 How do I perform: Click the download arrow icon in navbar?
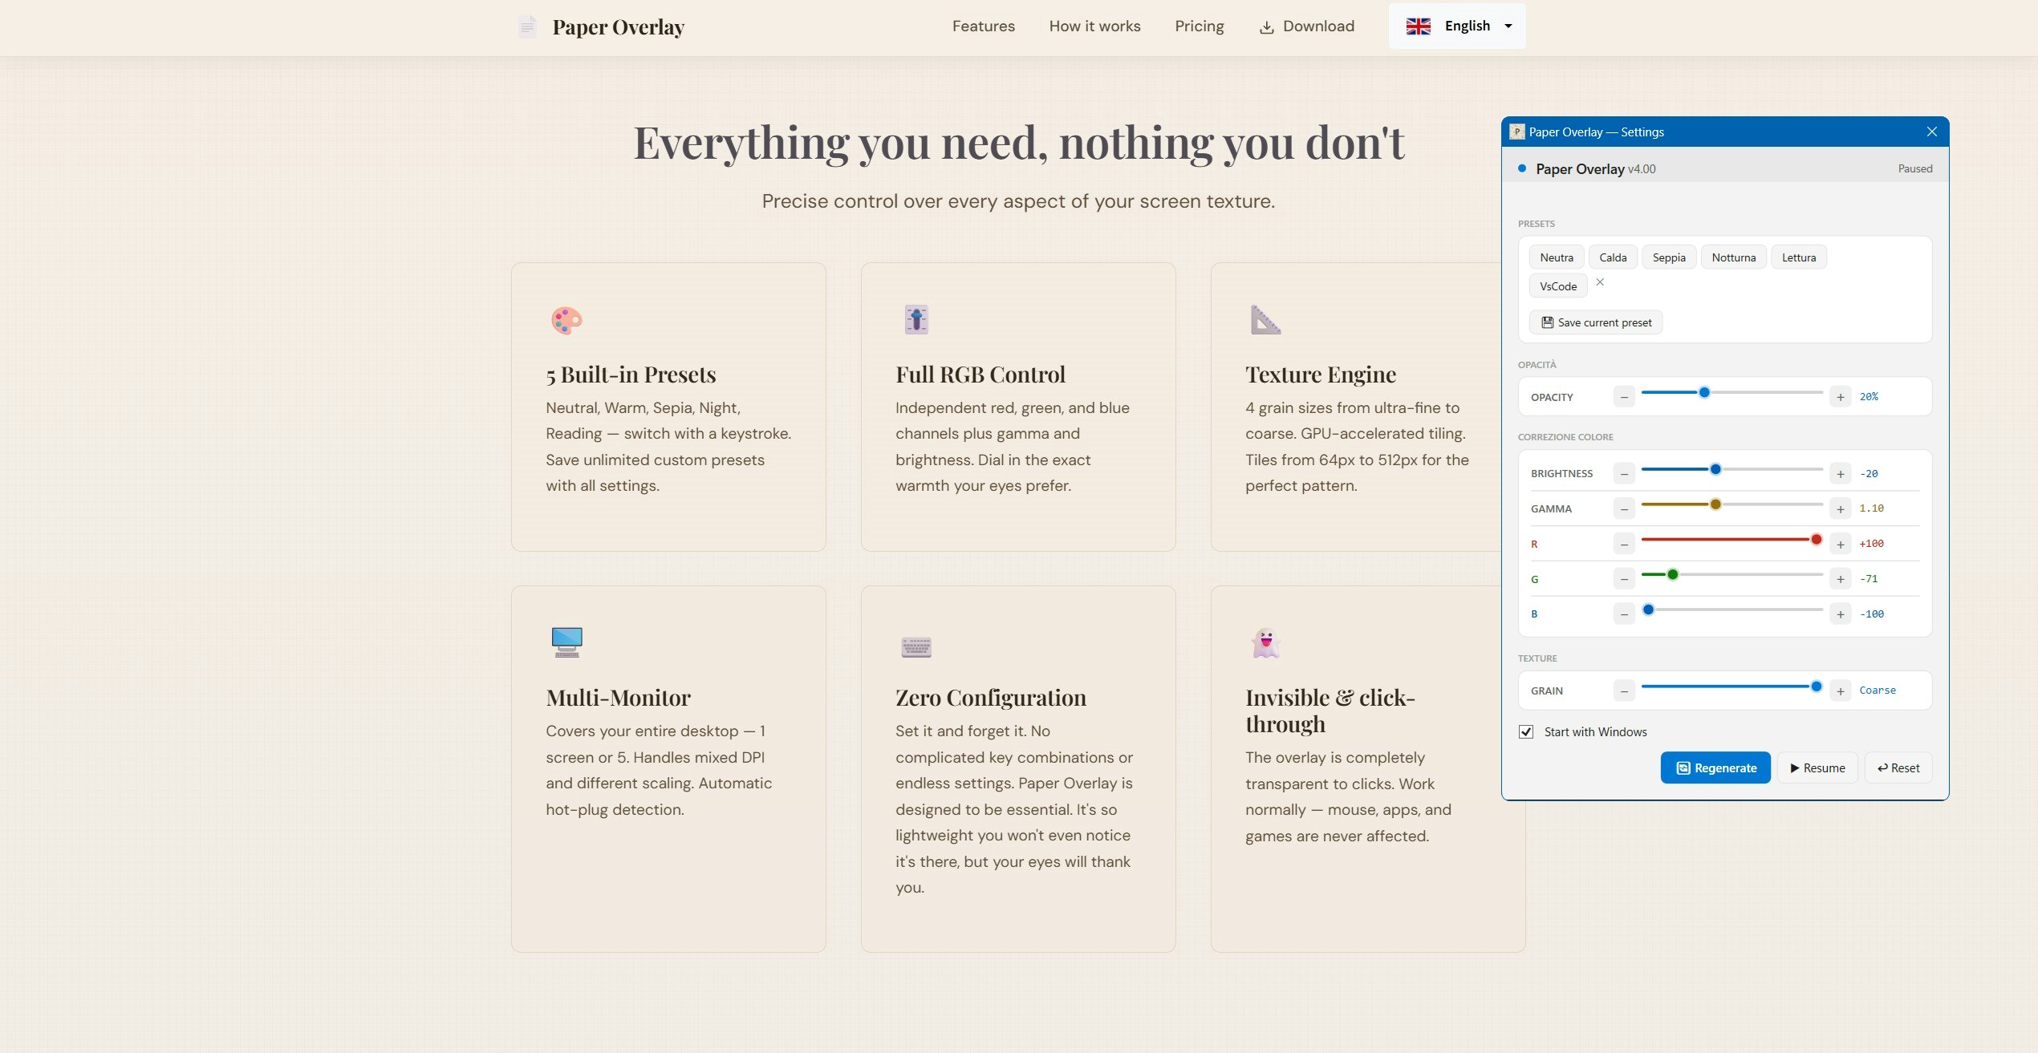coord(1267,27)
